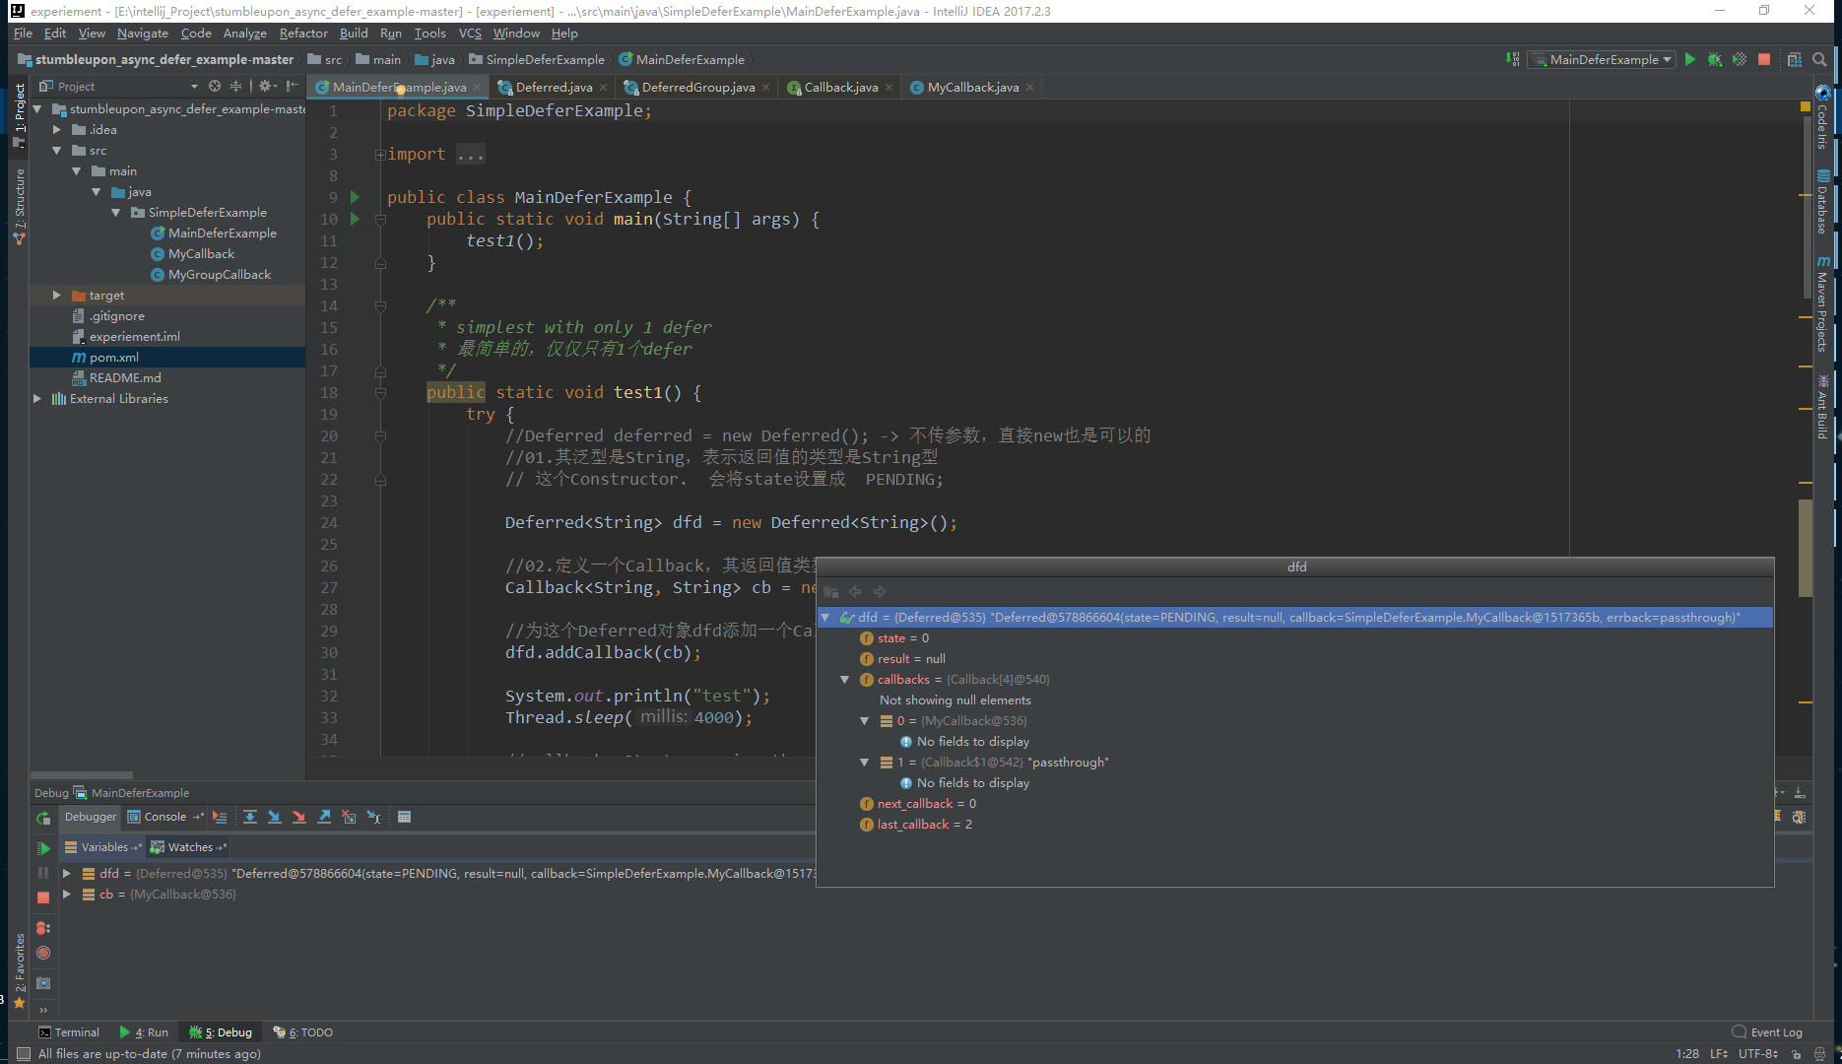Viewport: 1842px width, 1064px height.
Task: Collapse all in Project panel header
Action: tap(235, 87)
